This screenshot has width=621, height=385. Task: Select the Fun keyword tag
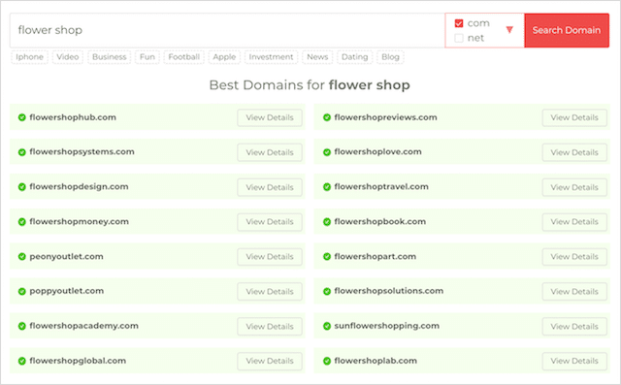pyautogui.click(x=147, y=57)
